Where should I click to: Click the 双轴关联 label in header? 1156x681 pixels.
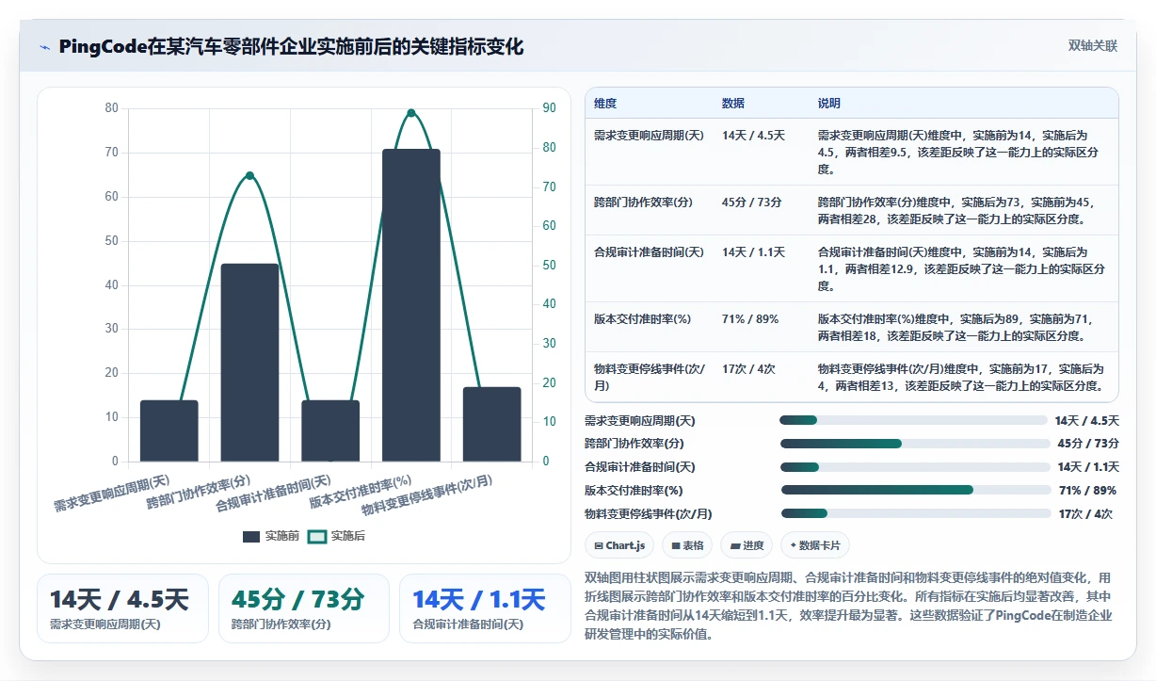pyautogui.click(x=1093, y=46)
